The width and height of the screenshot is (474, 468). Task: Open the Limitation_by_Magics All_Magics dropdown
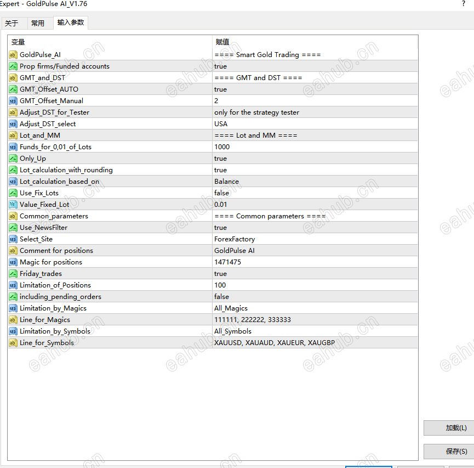(315, 308)
